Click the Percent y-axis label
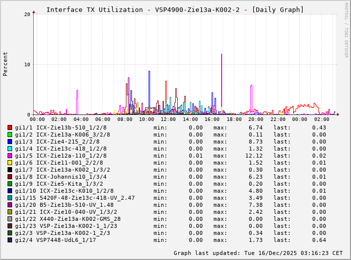This screenshot has width=351, height=260. (6, 64)
